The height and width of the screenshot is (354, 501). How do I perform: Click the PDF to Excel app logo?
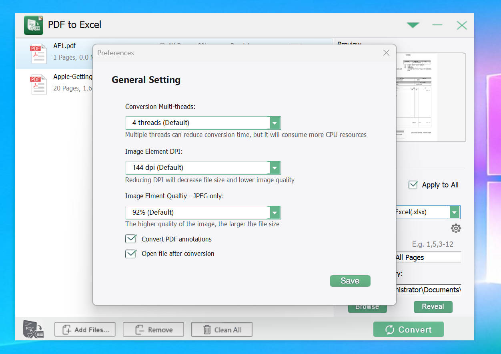34,25
